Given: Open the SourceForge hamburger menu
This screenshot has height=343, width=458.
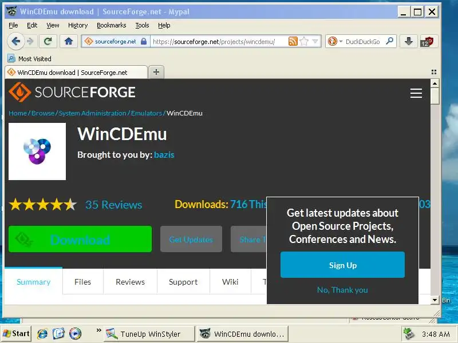Looking at the screenshot, I should pos(416,93).
